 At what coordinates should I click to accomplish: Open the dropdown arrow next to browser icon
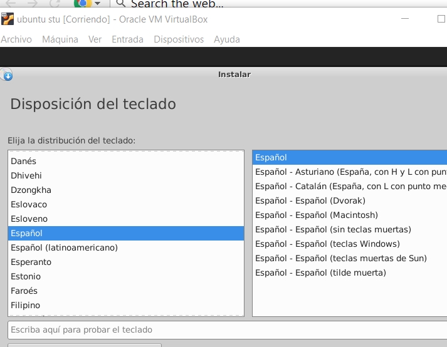(x=97, y=3)
